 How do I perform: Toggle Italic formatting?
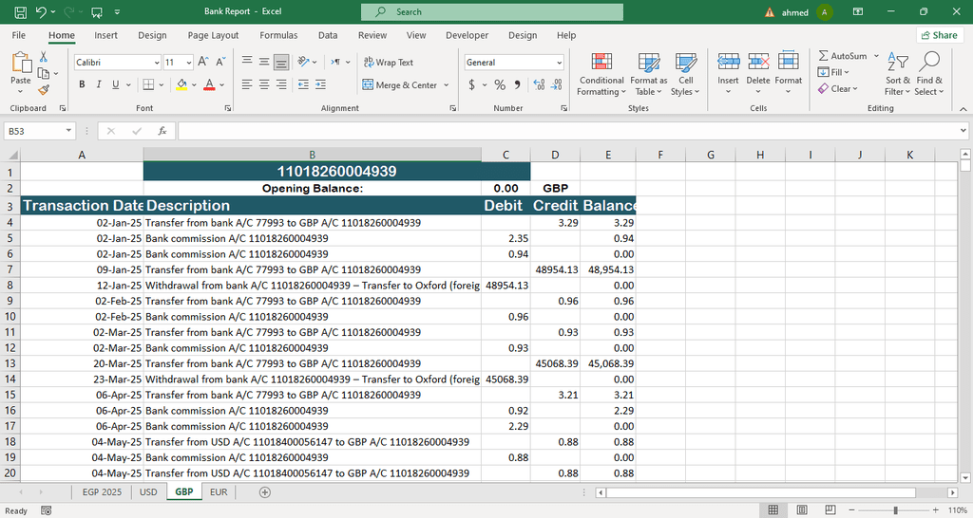pyautogui.click(x=99, y=84)
